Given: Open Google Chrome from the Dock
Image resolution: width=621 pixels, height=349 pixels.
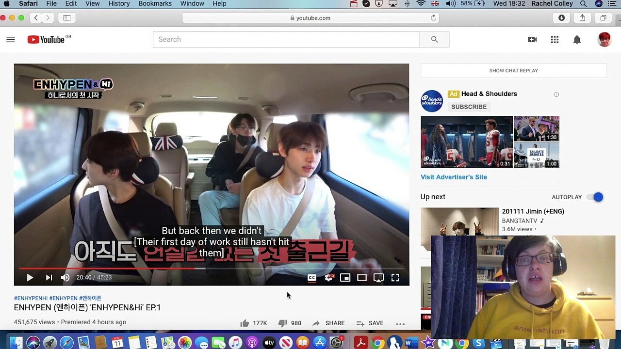Looking at the screenshot, I should point(378,342).
